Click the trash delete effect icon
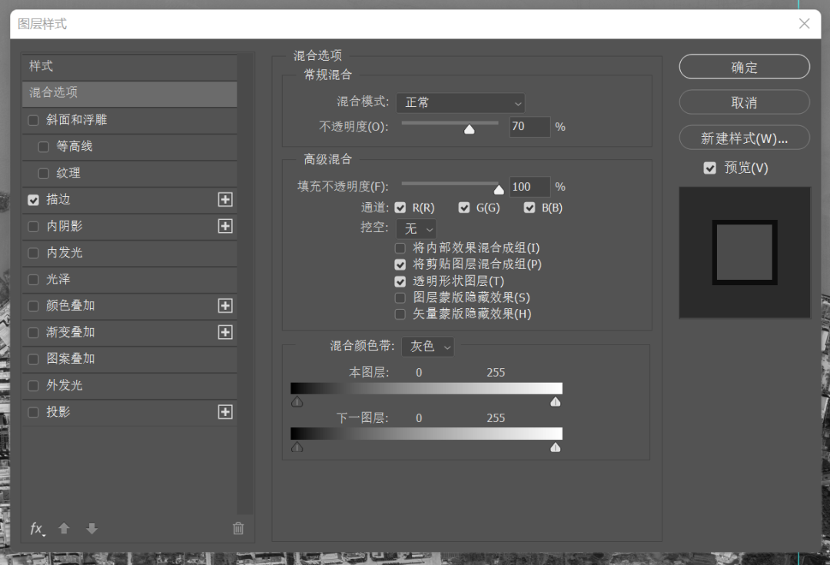The width and height of the screenshot is (830, 565). tap(238, 528)
